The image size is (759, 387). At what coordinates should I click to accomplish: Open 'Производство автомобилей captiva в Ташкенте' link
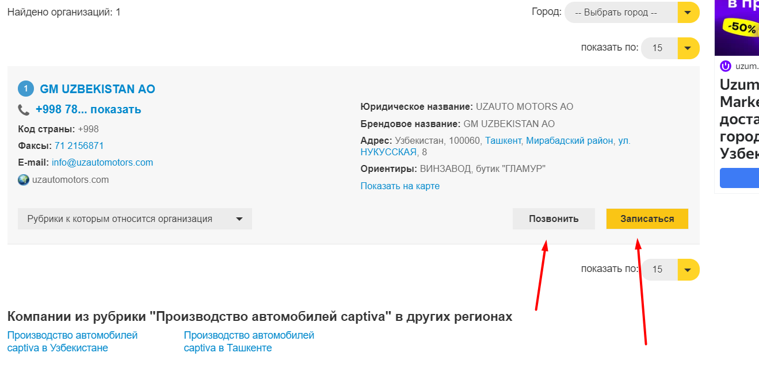(249, 342)
